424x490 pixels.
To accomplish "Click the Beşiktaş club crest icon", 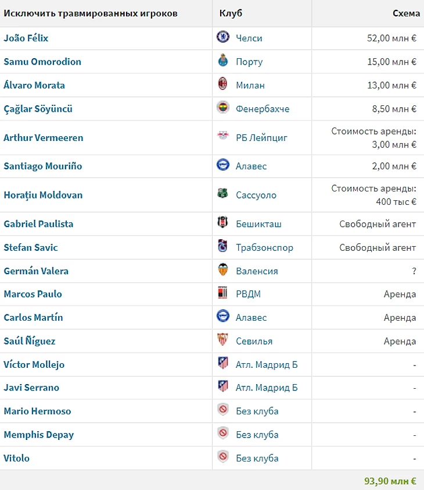I will [x=223, y=223].
